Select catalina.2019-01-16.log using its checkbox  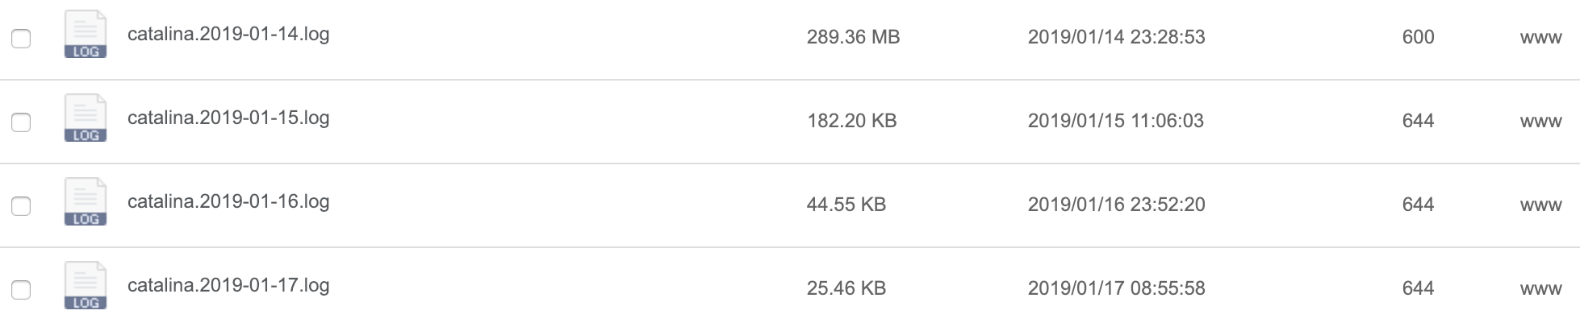21,205
